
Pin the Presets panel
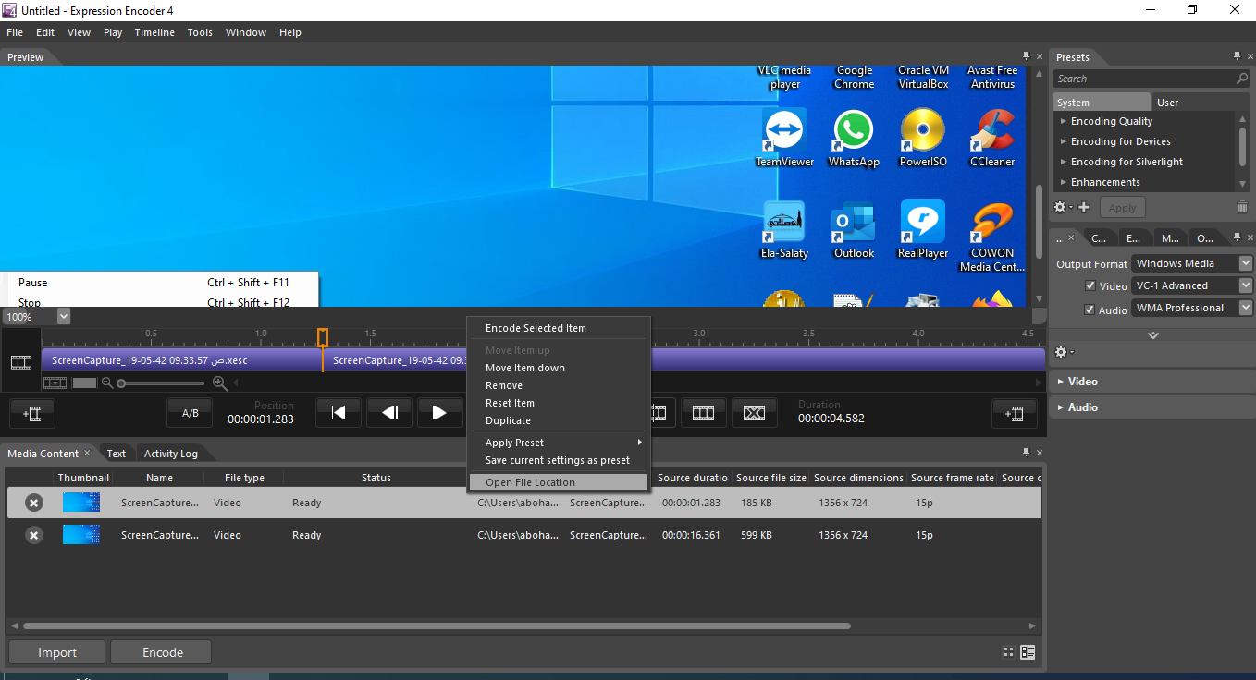click(x=1237, y=57)
